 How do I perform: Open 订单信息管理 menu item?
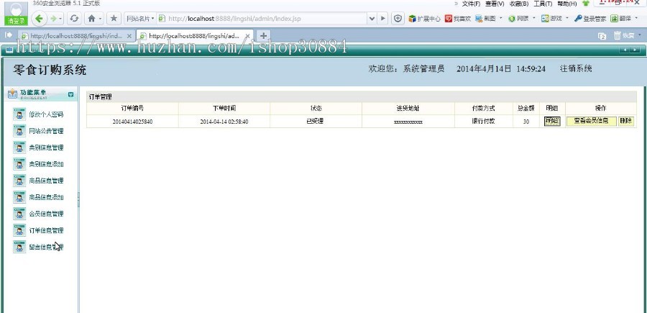pyautogui.click(x=46, y=230)
